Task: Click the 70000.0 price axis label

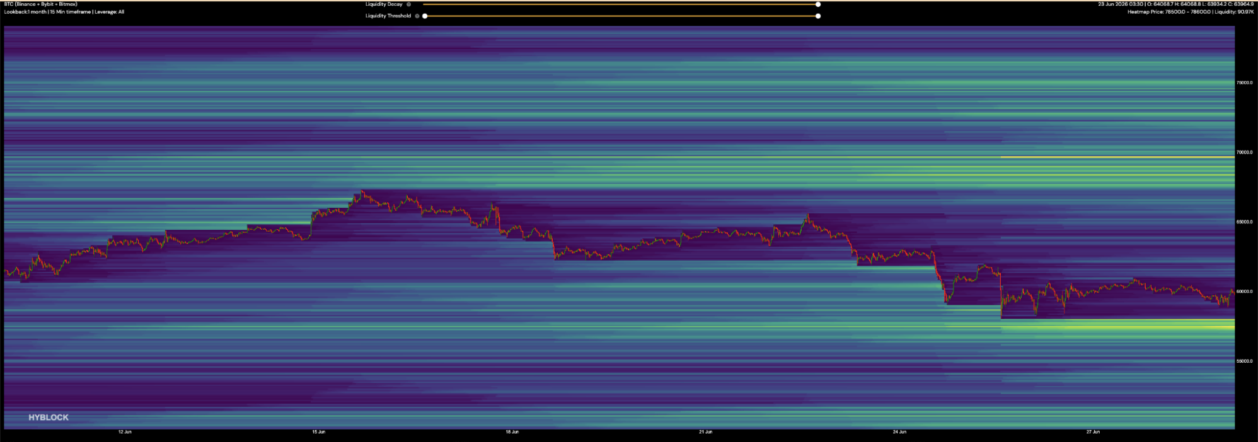Action: (1245, 152)
